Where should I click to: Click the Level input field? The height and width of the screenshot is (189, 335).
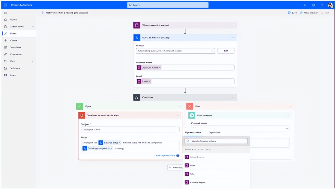(185, 81)
